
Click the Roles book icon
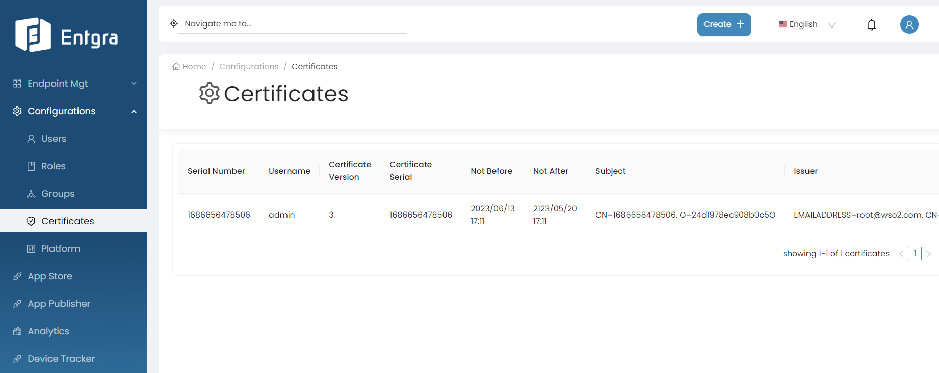(31, 166)
